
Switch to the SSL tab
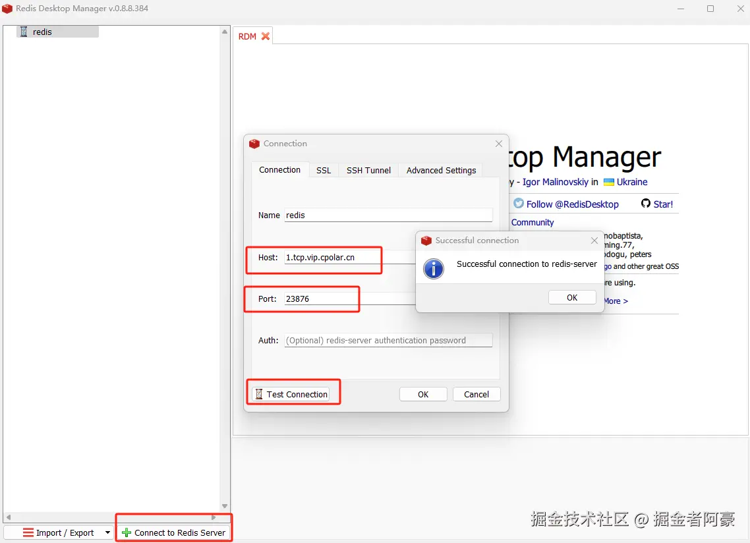click(324, 170)
